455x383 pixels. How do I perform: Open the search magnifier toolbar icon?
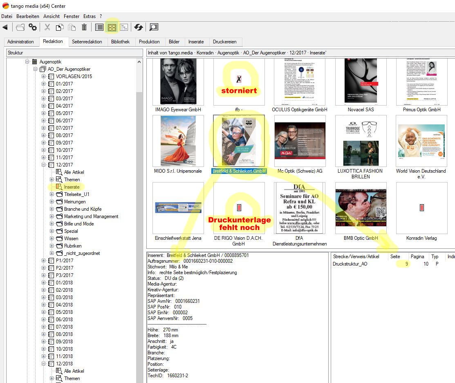point(154,27)
